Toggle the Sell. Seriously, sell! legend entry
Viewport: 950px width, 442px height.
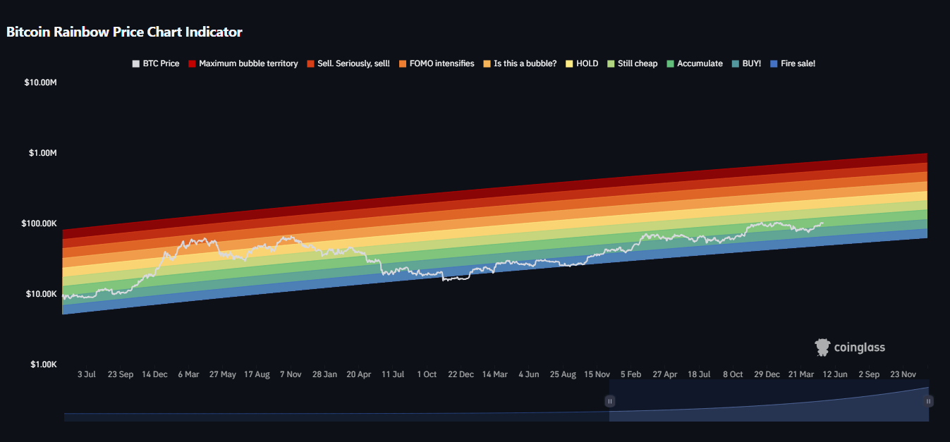point(348,63)
